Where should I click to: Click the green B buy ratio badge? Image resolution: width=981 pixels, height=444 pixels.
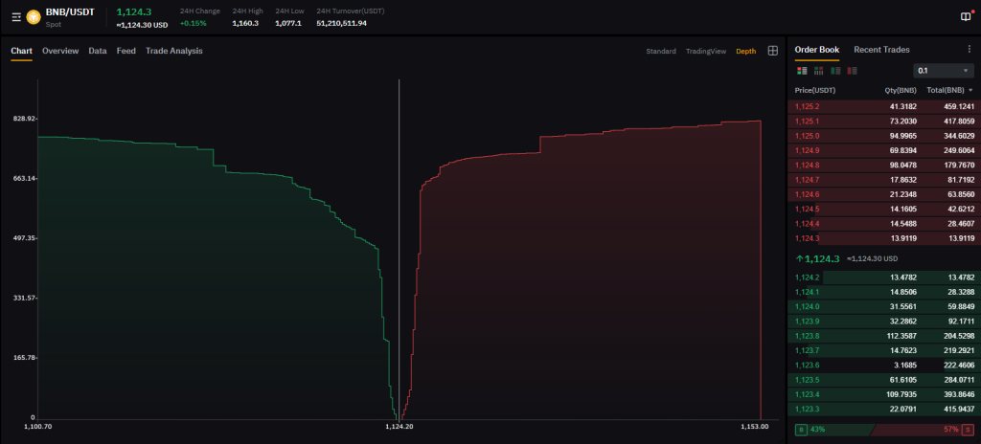pyautogui.click(x=801, y=430)
